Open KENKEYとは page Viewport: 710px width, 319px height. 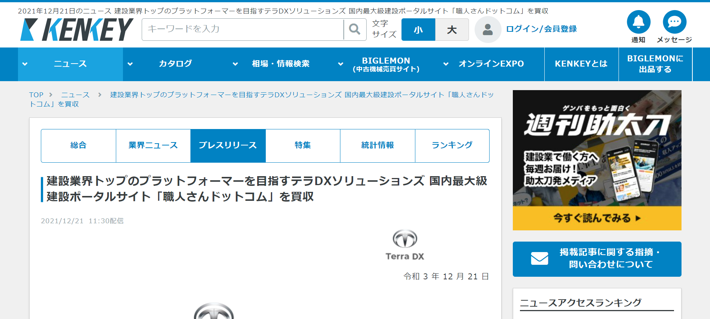[x=581, y=64]
